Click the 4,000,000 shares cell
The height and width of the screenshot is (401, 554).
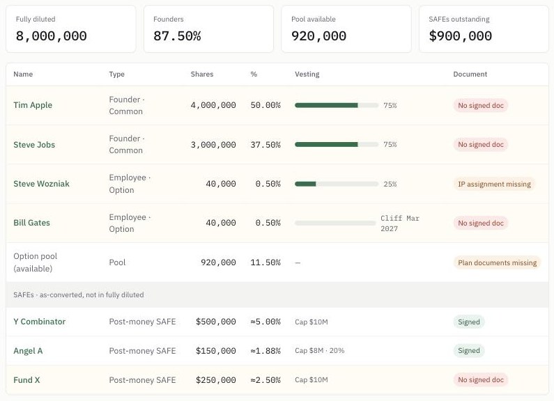pos(213,105)
